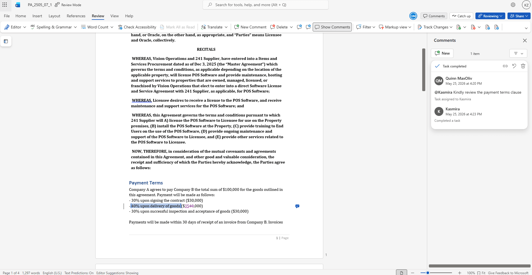
Task: Zoom out with the minus button
Action: (x=413, y=273)
